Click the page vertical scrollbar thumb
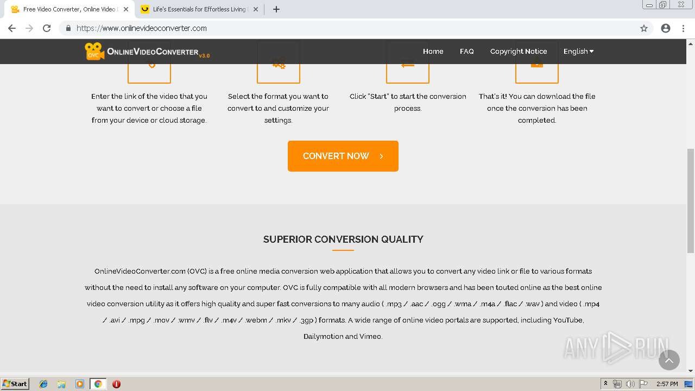 [691, 200]
